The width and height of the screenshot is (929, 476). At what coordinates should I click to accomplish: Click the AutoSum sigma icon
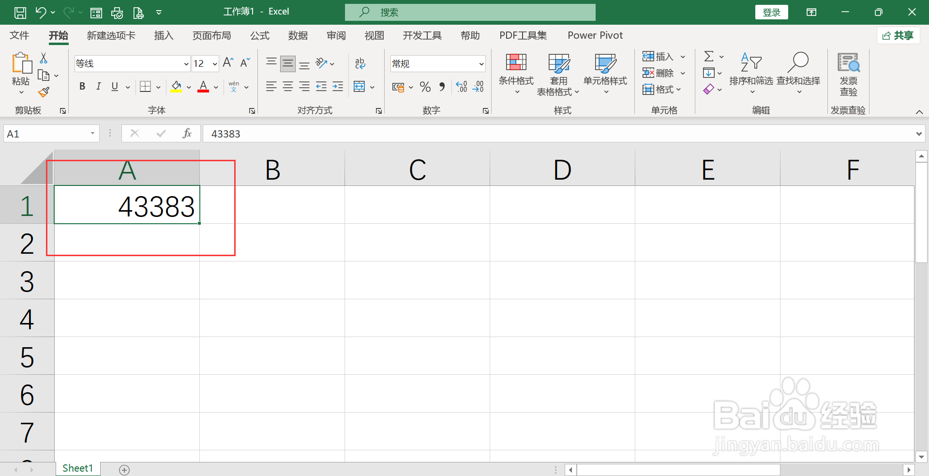tap(709, 56)
